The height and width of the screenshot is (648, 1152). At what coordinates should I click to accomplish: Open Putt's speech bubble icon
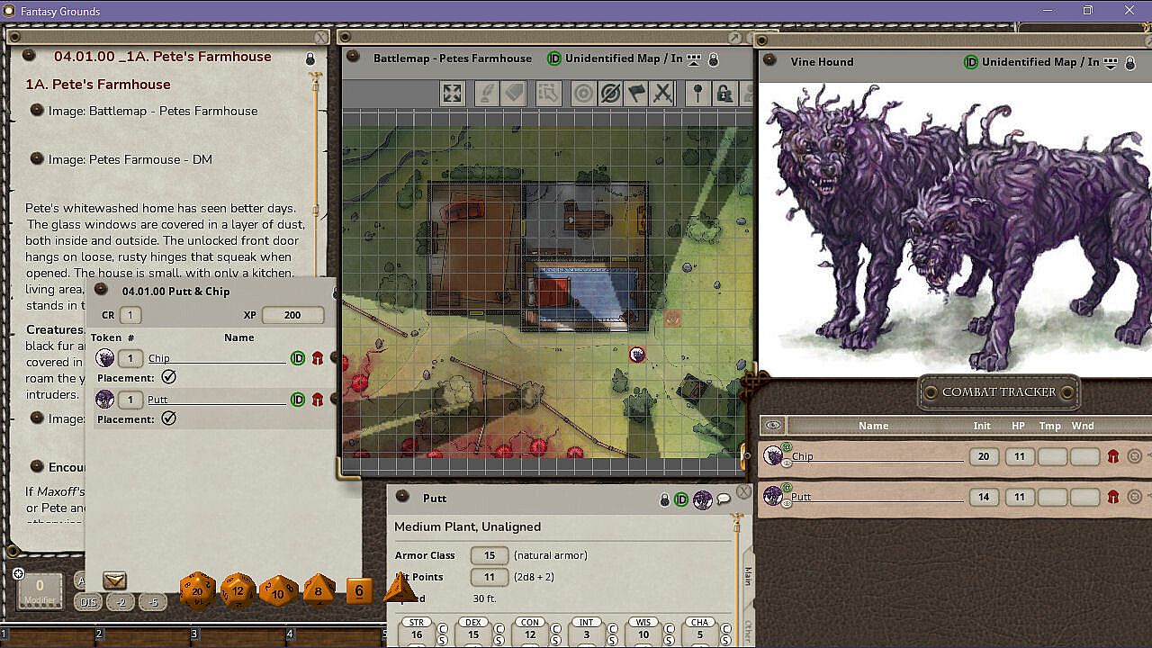[x=724, y=499]
